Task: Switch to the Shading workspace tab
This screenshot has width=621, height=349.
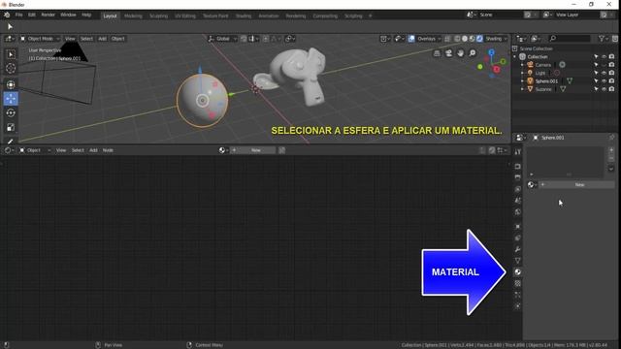Action: (x=244, y=16)
